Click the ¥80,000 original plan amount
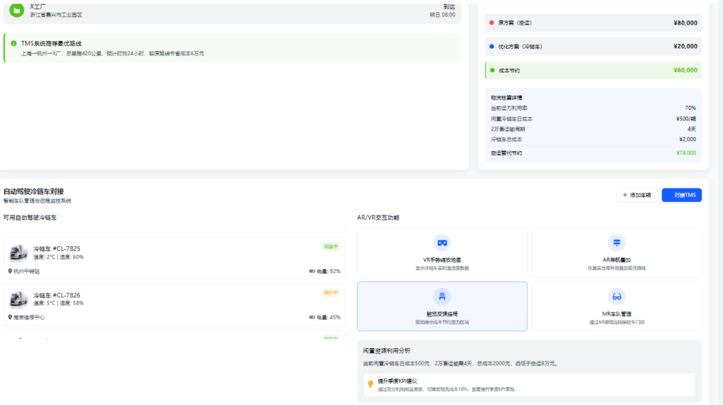723x405 pixels. 686,23
